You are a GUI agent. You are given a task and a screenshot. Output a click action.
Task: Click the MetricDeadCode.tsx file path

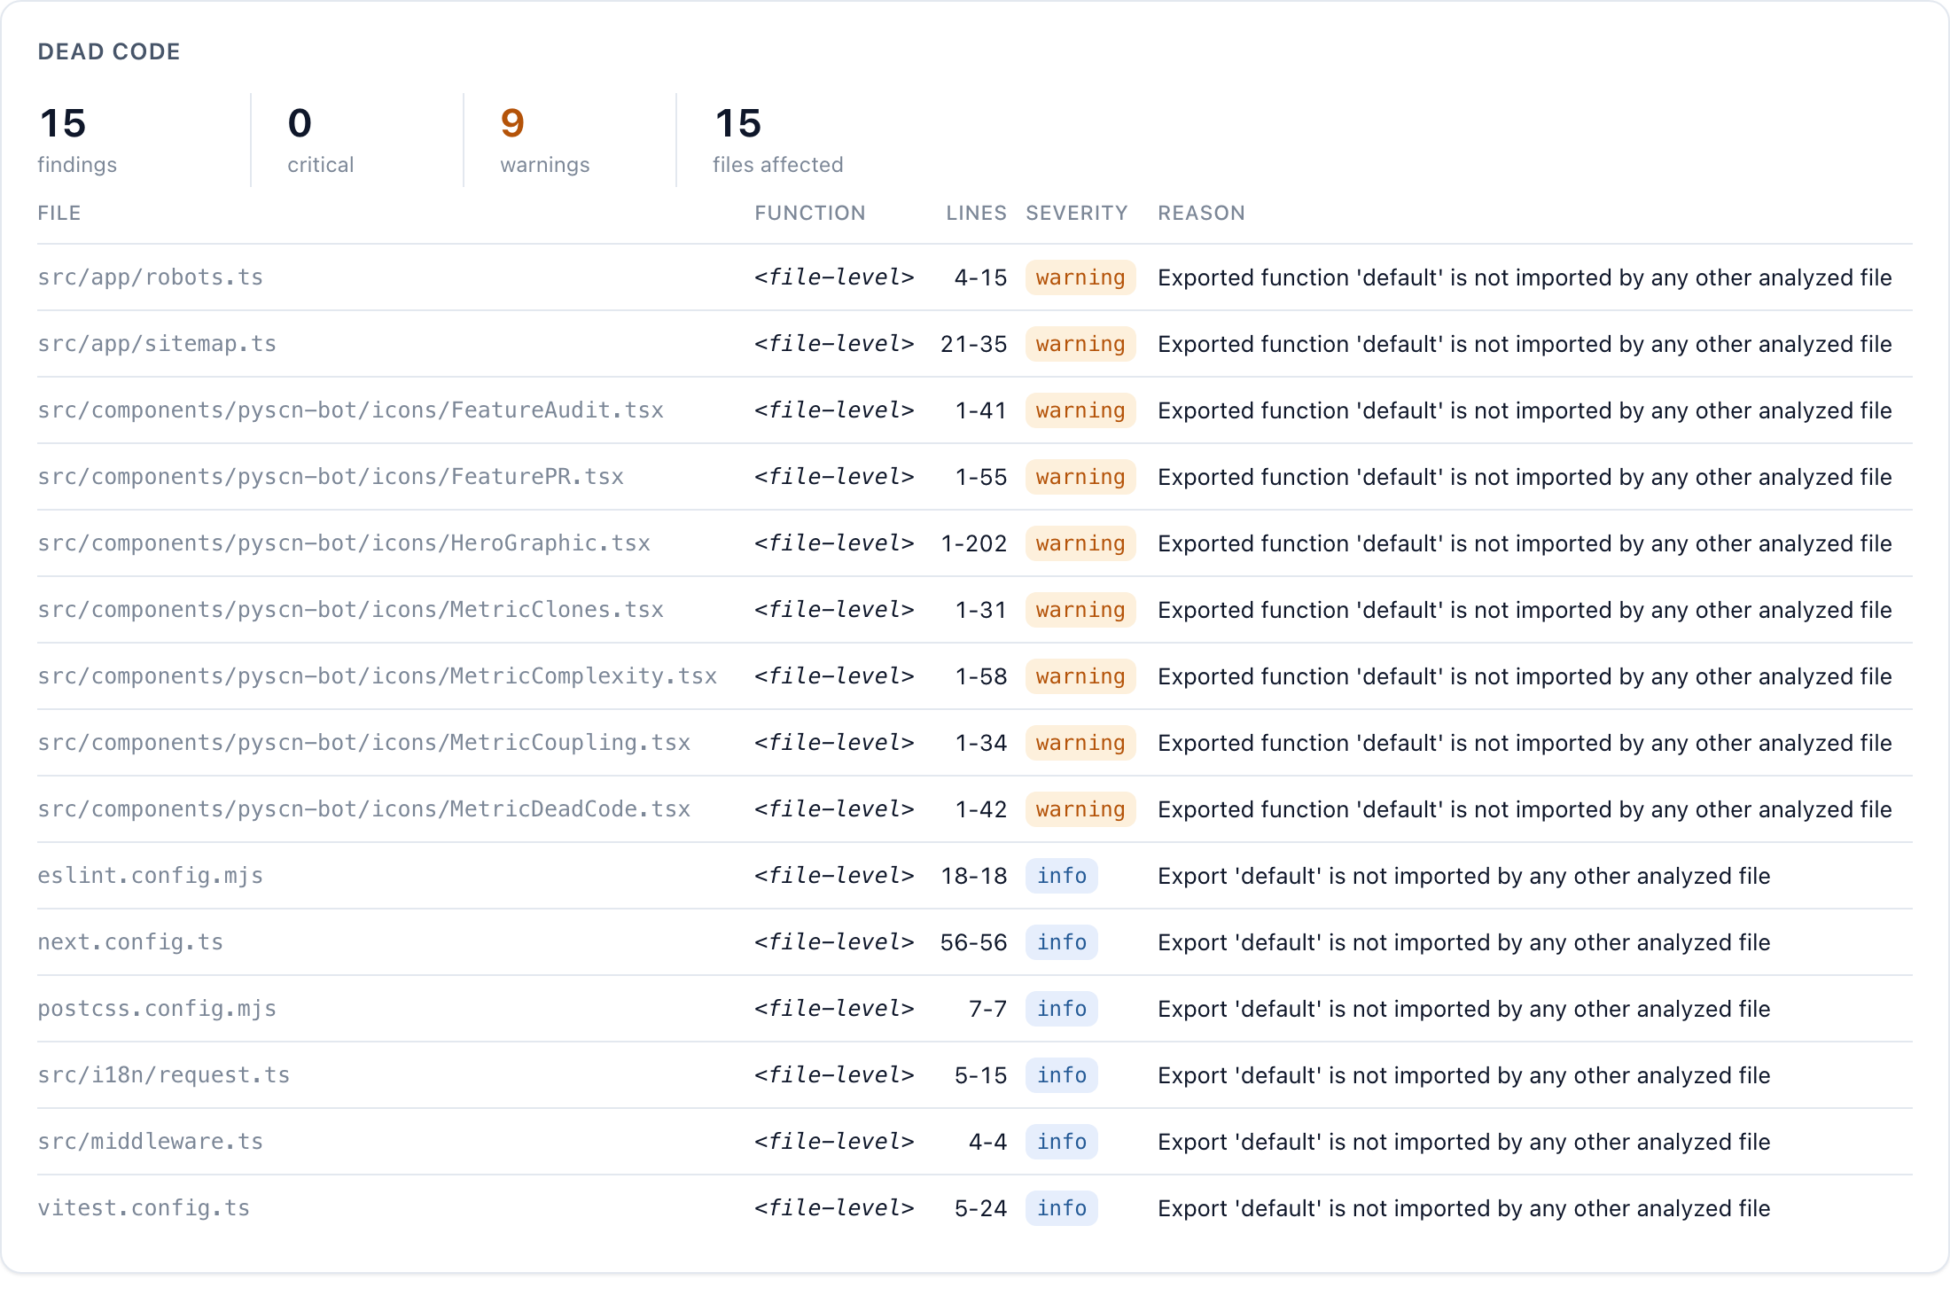(363, 809)
